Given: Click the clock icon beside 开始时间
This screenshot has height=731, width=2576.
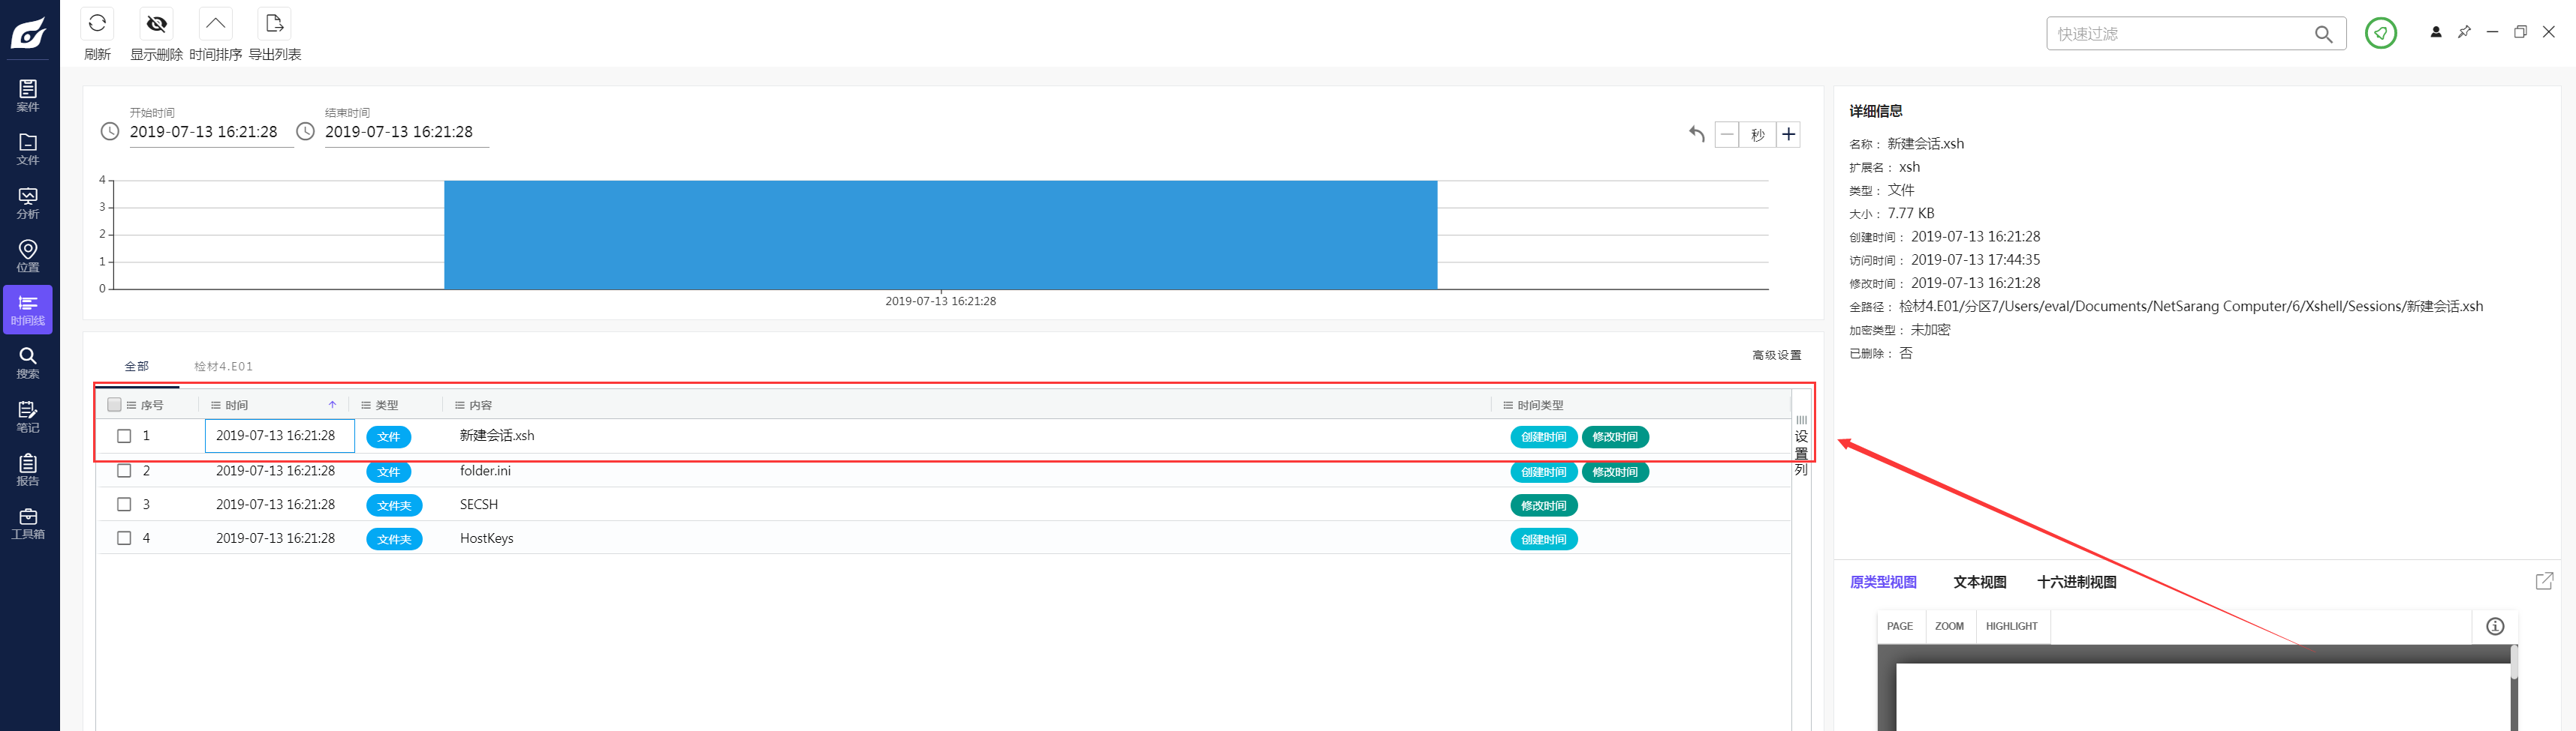Looking at the screenshot, I should pos(110,132).
